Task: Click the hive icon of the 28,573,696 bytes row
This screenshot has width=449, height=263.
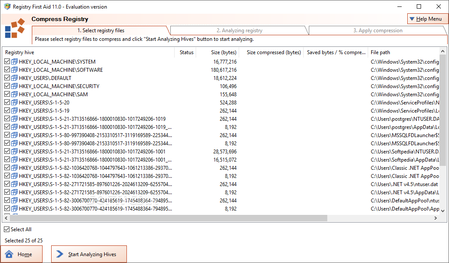Action: pyautogui.click(x=14, y=151)
